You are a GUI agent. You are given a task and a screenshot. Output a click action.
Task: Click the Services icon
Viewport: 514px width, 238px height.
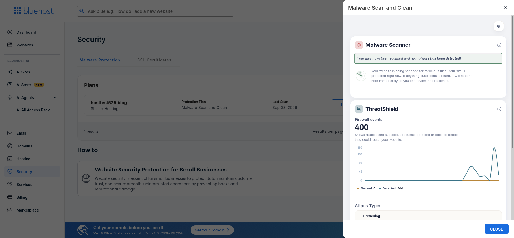pos(10,184)
